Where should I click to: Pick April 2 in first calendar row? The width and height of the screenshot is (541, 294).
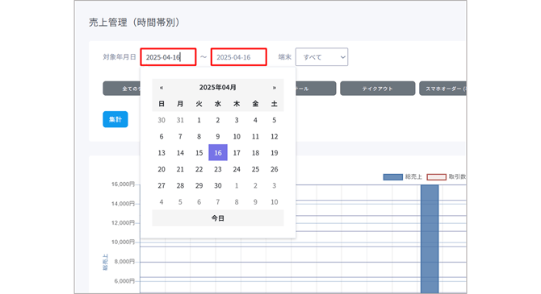(218, 120)
